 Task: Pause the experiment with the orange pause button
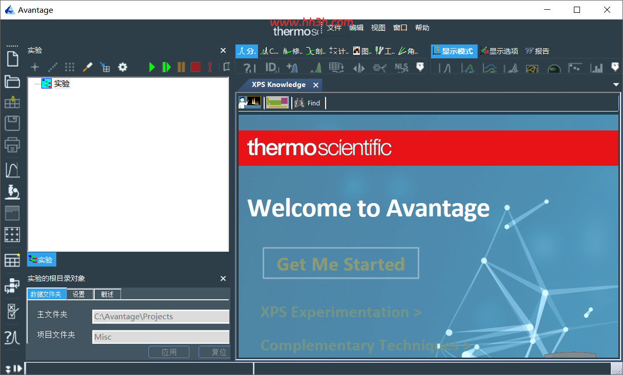(181, 67)
